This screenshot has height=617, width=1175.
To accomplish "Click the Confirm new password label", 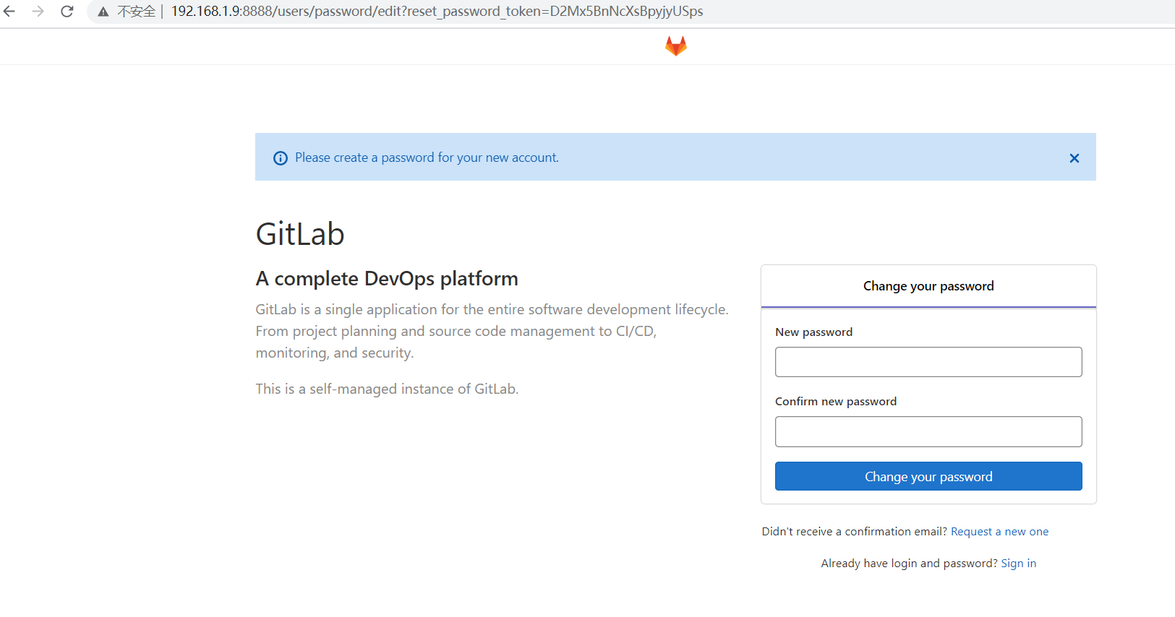I will [835, 402].
